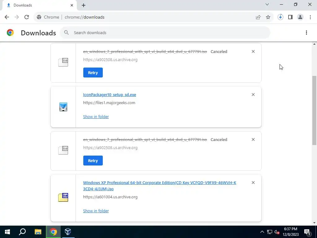Click the second https://ia902508.us.archive.org source text
Screen dimensions: 317x238
tap(110, 148)
